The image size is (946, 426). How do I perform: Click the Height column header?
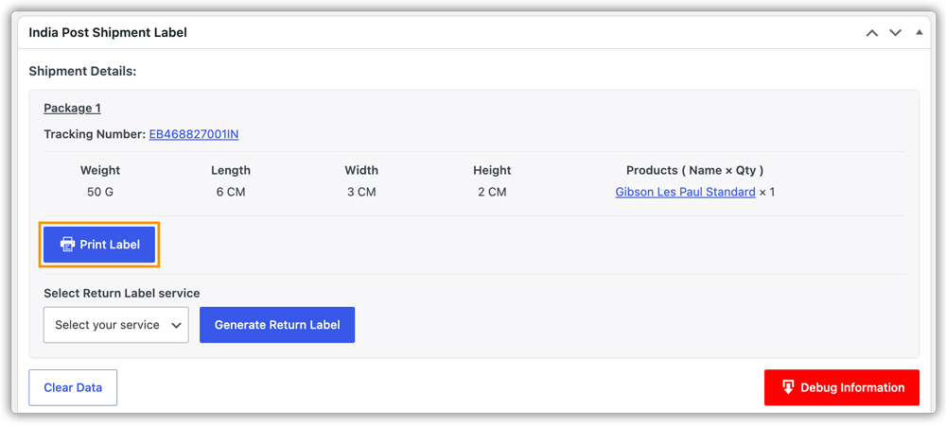click(x=492, y=171)
